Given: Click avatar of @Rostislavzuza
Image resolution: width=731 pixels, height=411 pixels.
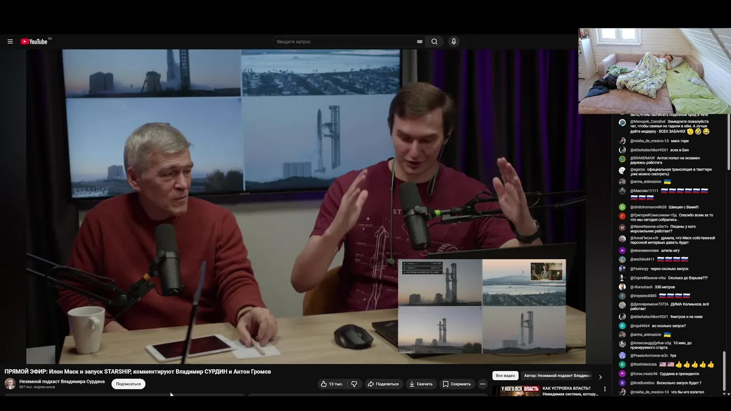Looking at the screenshot, I should pos(622,365).
